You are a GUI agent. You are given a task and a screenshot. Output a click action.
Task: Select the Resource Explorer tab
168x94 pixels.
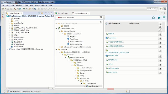81,13
